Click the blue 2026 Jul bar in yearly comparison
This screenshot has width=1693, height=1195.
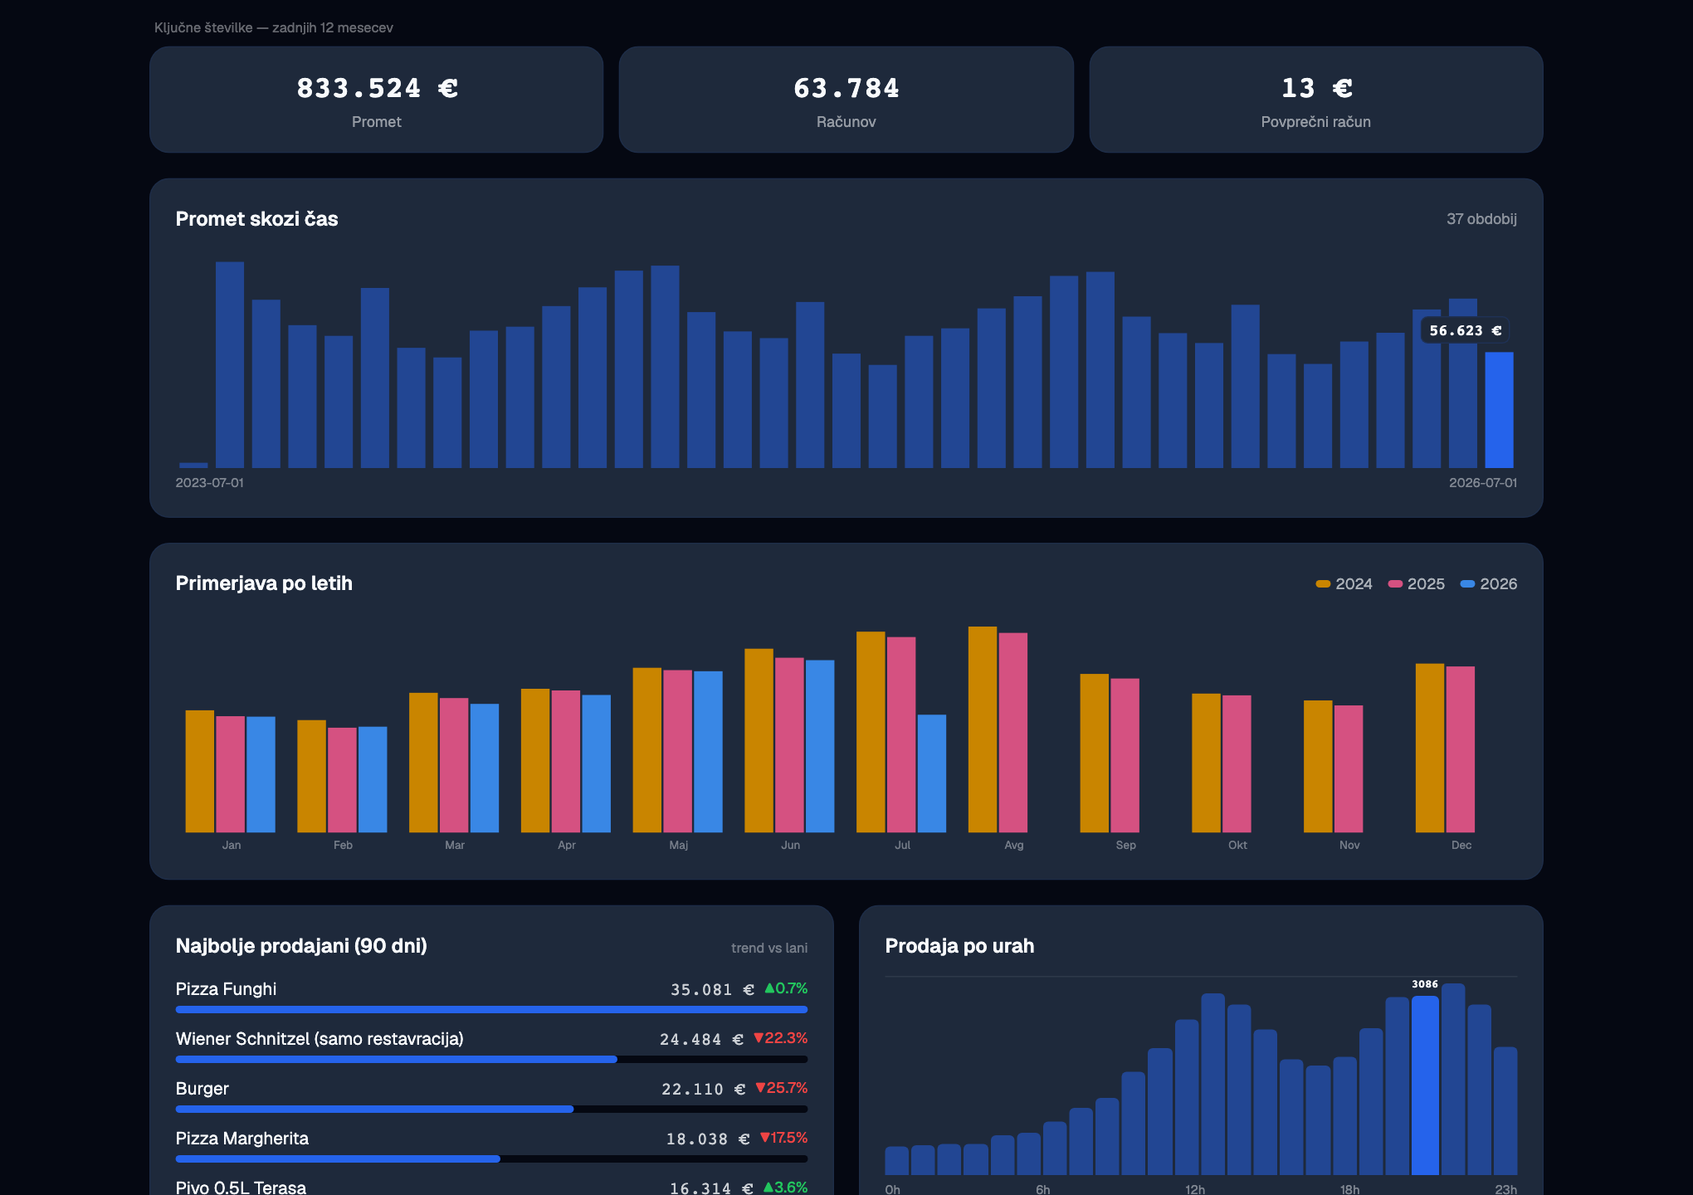(x=931, y=773)
